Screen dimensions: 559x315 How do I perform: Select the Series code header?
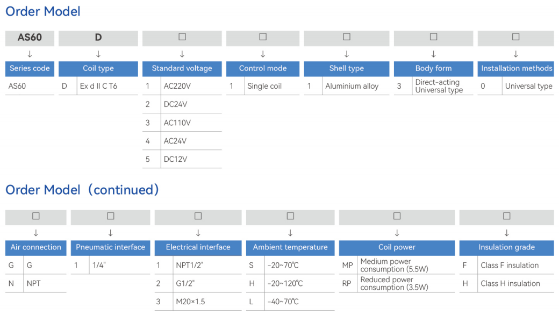point(30,68)
